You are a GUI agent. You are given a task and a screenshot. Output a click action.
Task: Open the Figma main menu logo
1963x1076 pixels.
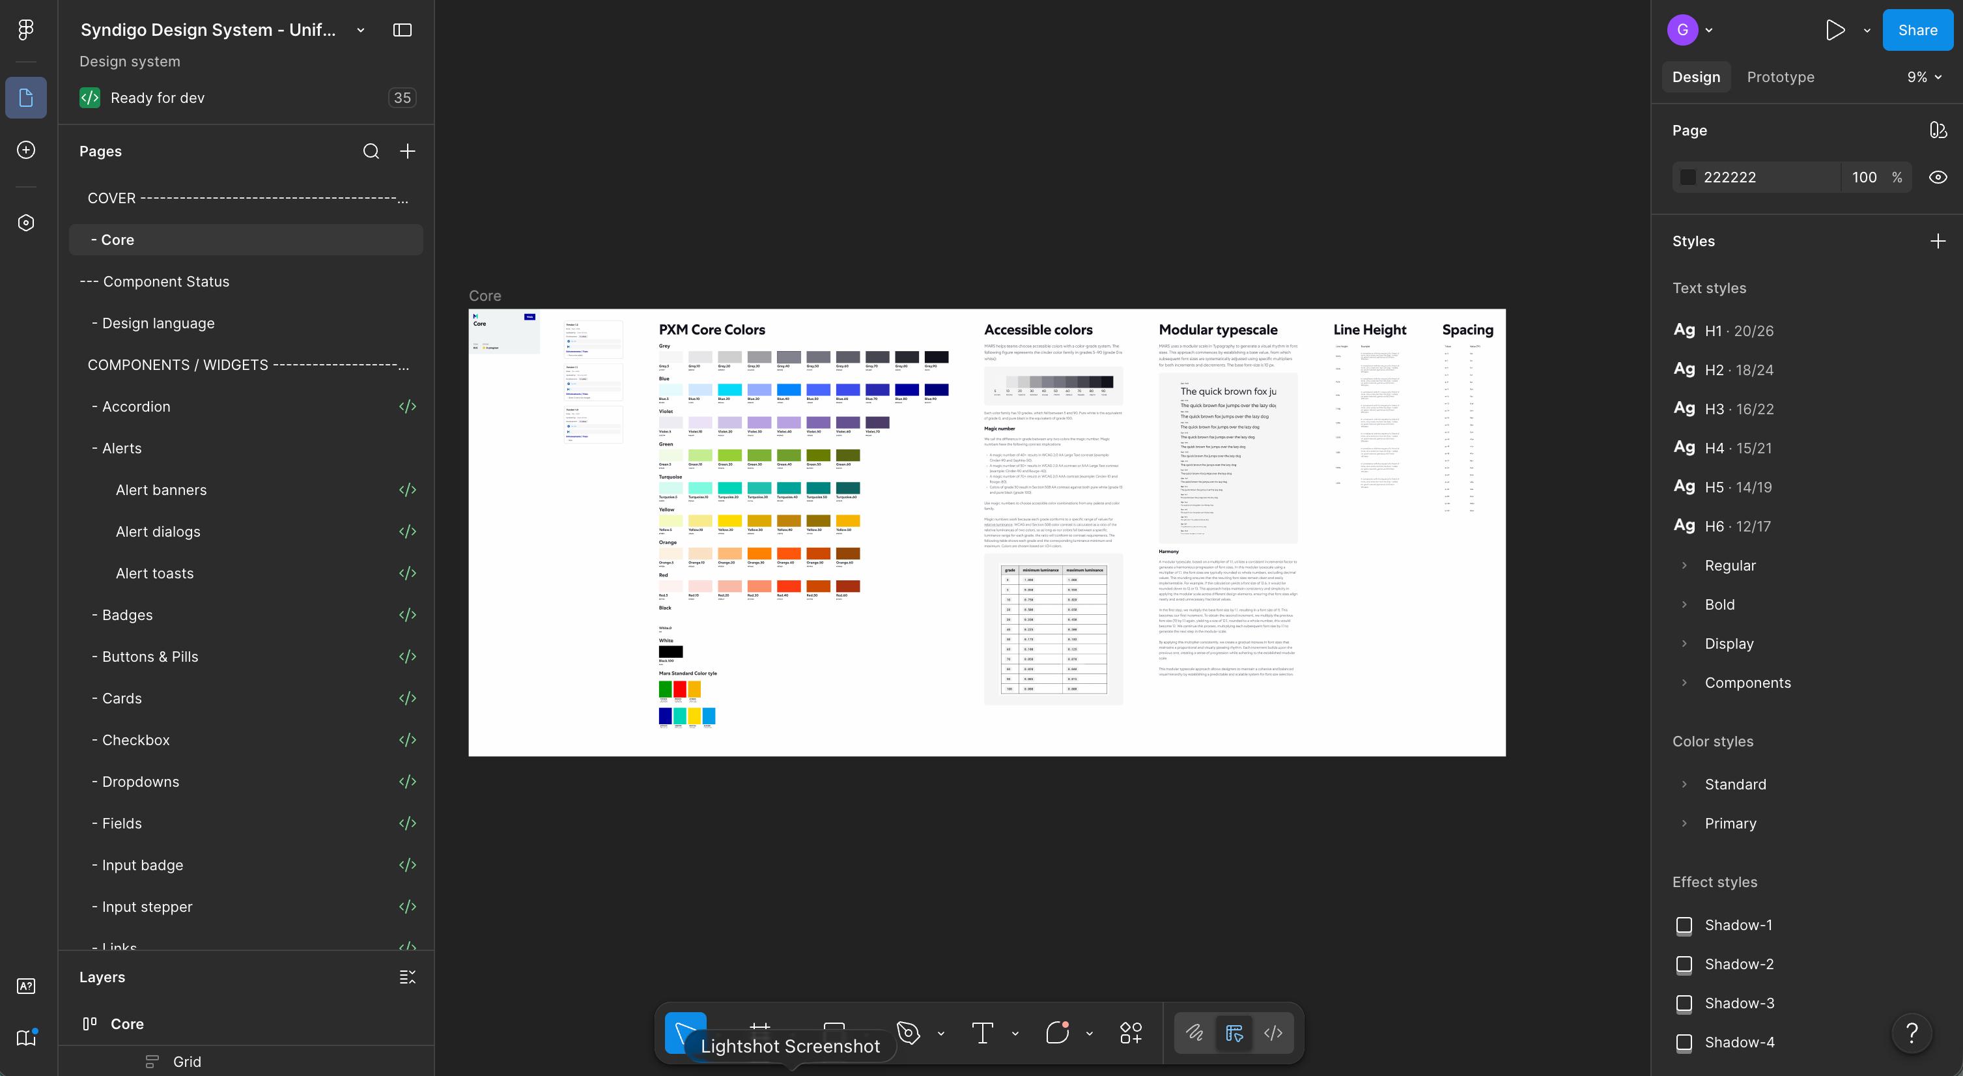(26, 30)
